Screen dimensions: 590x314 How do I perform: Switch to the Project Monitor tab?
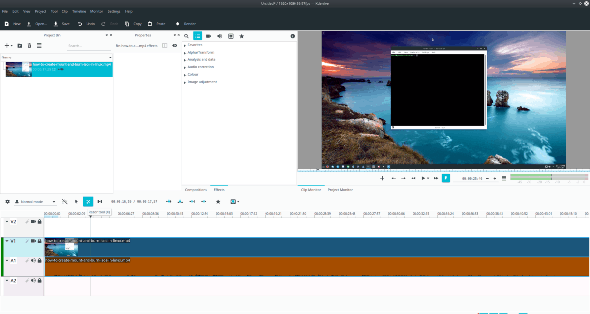pos(340,190)
